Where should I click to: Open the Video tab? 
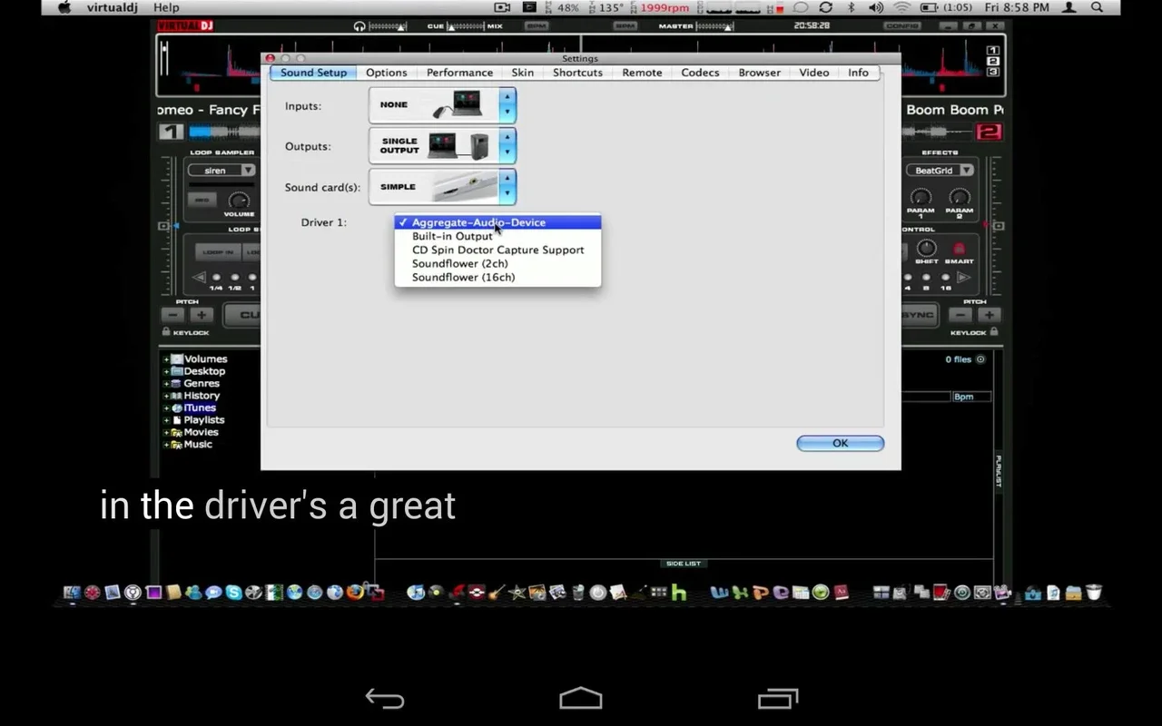point(813,73)
